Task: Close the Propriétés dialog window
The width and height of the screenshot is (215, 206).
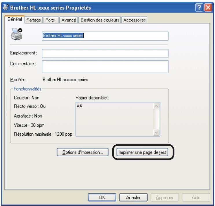Action: tap(208, 8)
